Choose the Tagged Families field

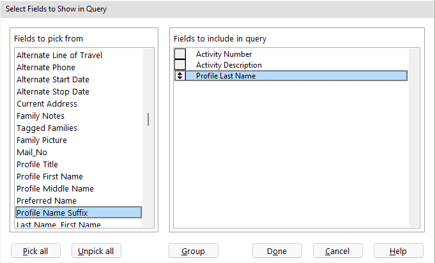pyautogui.click(x=47, y=128)
